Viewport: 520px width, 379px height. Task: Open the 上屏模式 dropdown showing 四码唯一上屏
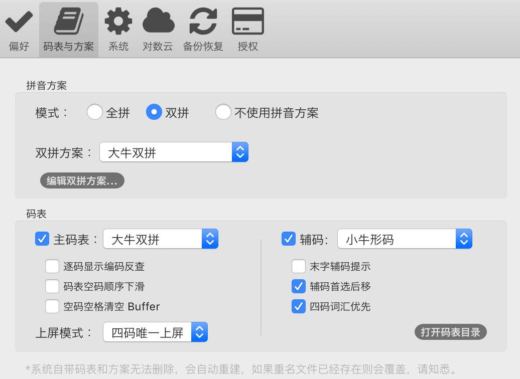pyautogui.click(x=155, y=332)
